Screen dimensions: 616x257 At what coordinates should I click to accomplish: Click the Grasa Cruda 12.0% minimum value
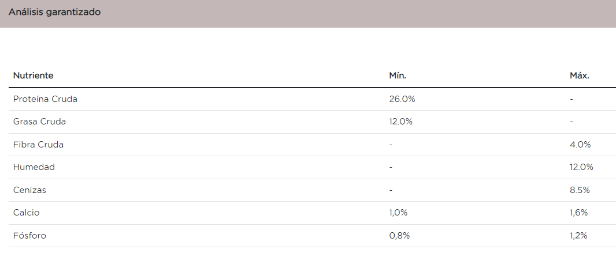(x=402, y=122)
